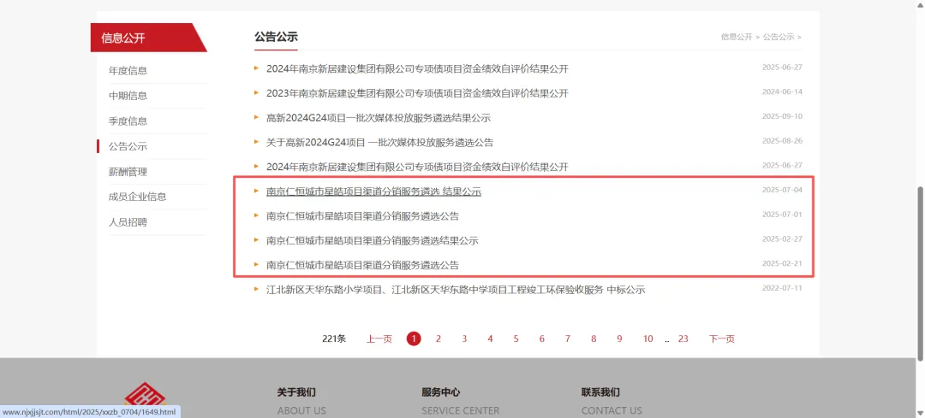Open 关于高新2024G24项目 一批次媒体投放服务遴选公告
This screenshot has width=925, height=418.
click(x=380, y=143)
